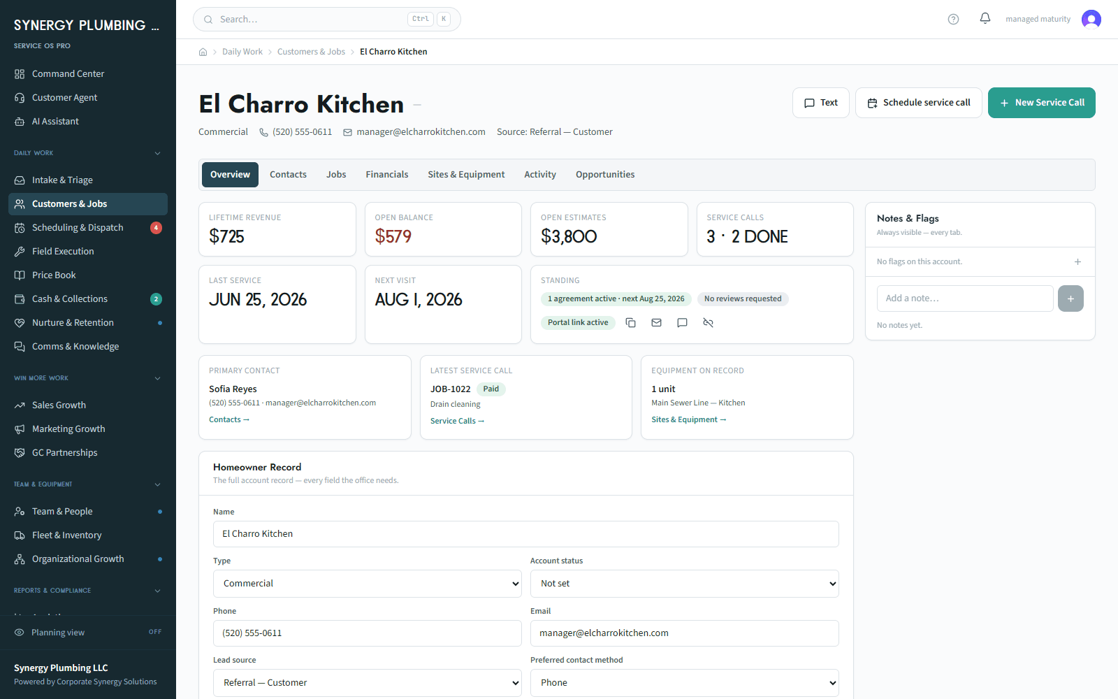
Task: Email the portal link icon
Action: [656, 322]
